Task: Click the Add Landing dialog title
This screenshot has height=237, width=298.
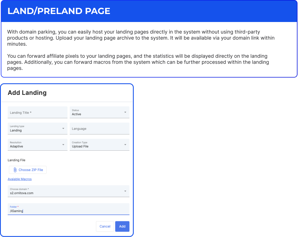Action: click(x=27, y=93)
